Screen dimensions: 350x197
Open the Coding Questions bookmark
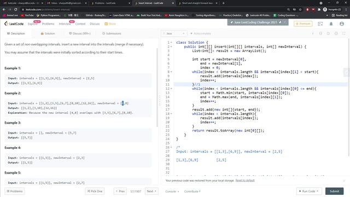285,15
